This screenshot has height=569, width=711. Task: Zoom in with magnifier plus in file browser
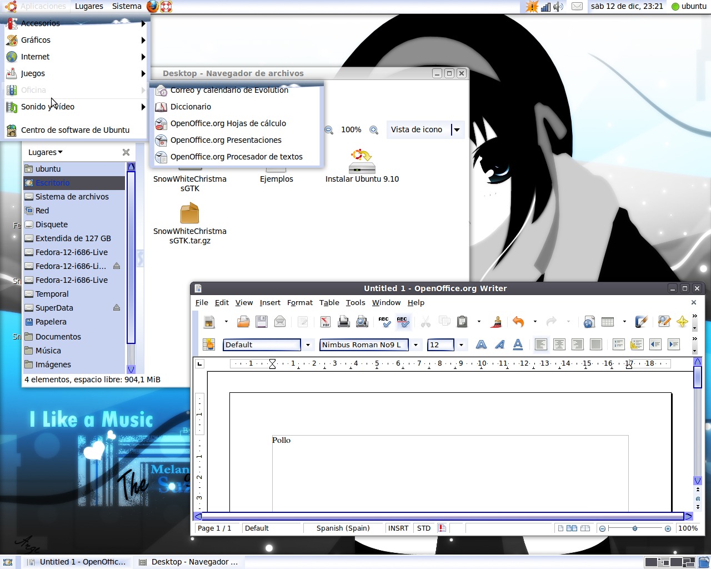(x=374, y=129)
